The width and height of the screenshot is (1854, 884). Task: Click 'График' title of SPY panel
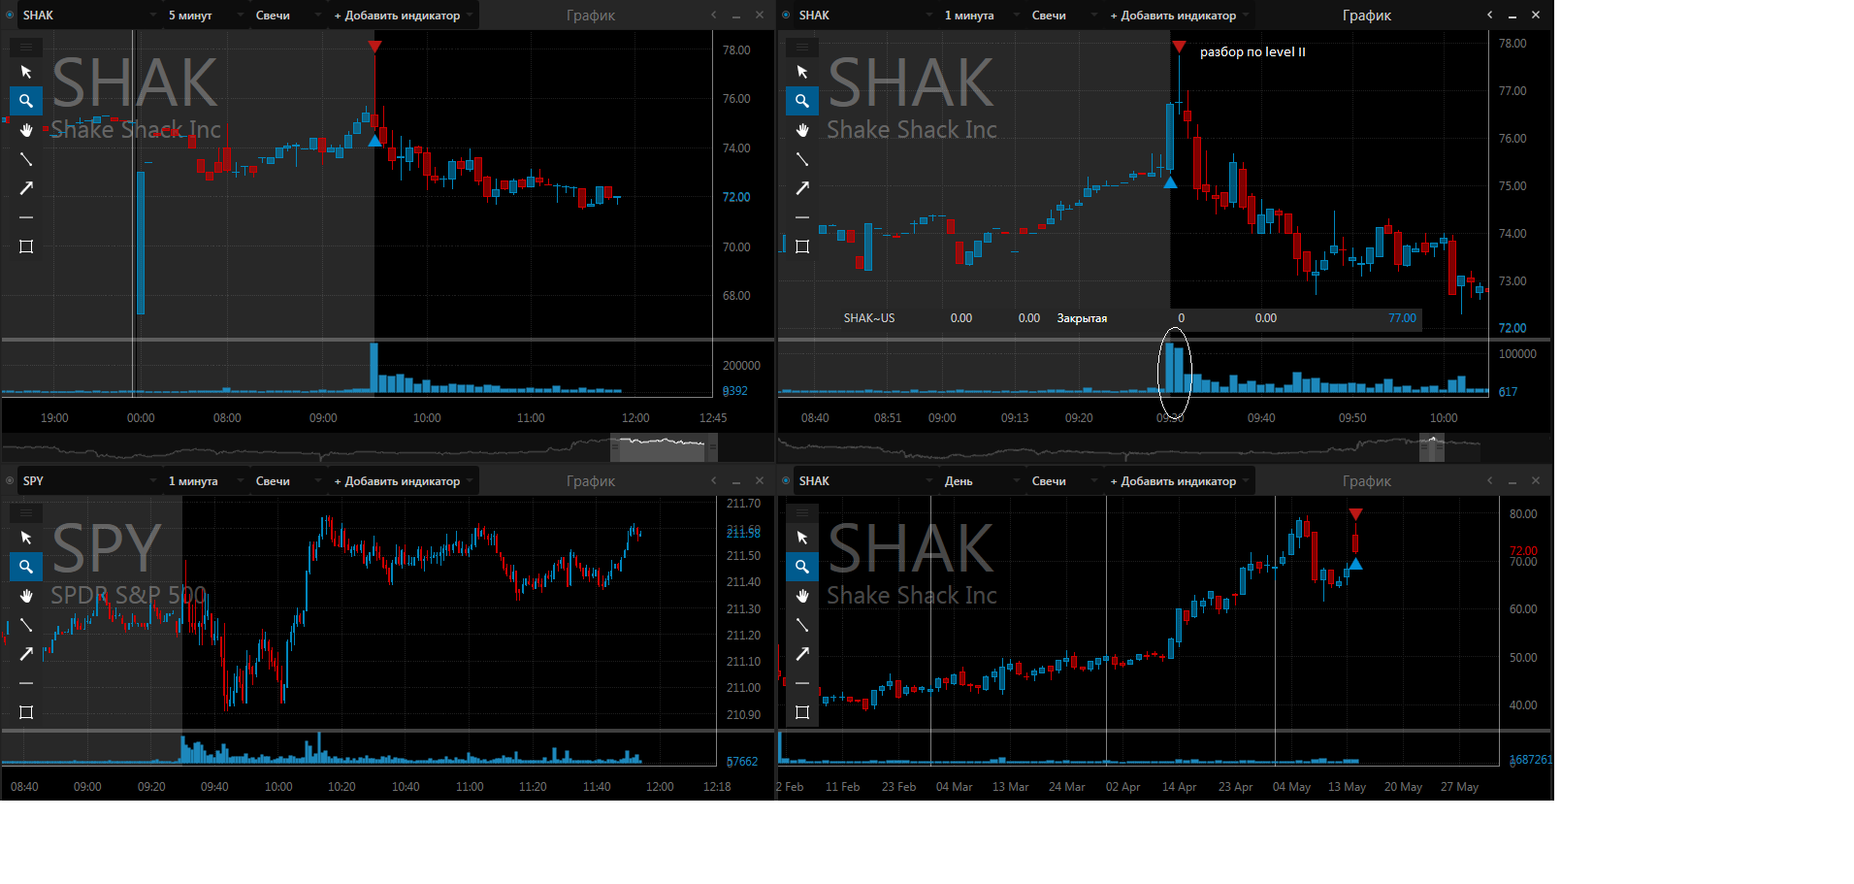click(x=591, y=481)
